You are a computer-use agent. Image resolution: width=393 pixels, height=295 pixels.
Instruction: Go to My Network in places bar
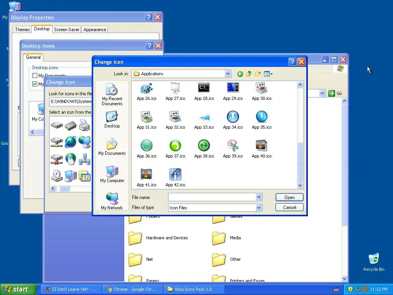click(112, 201)
